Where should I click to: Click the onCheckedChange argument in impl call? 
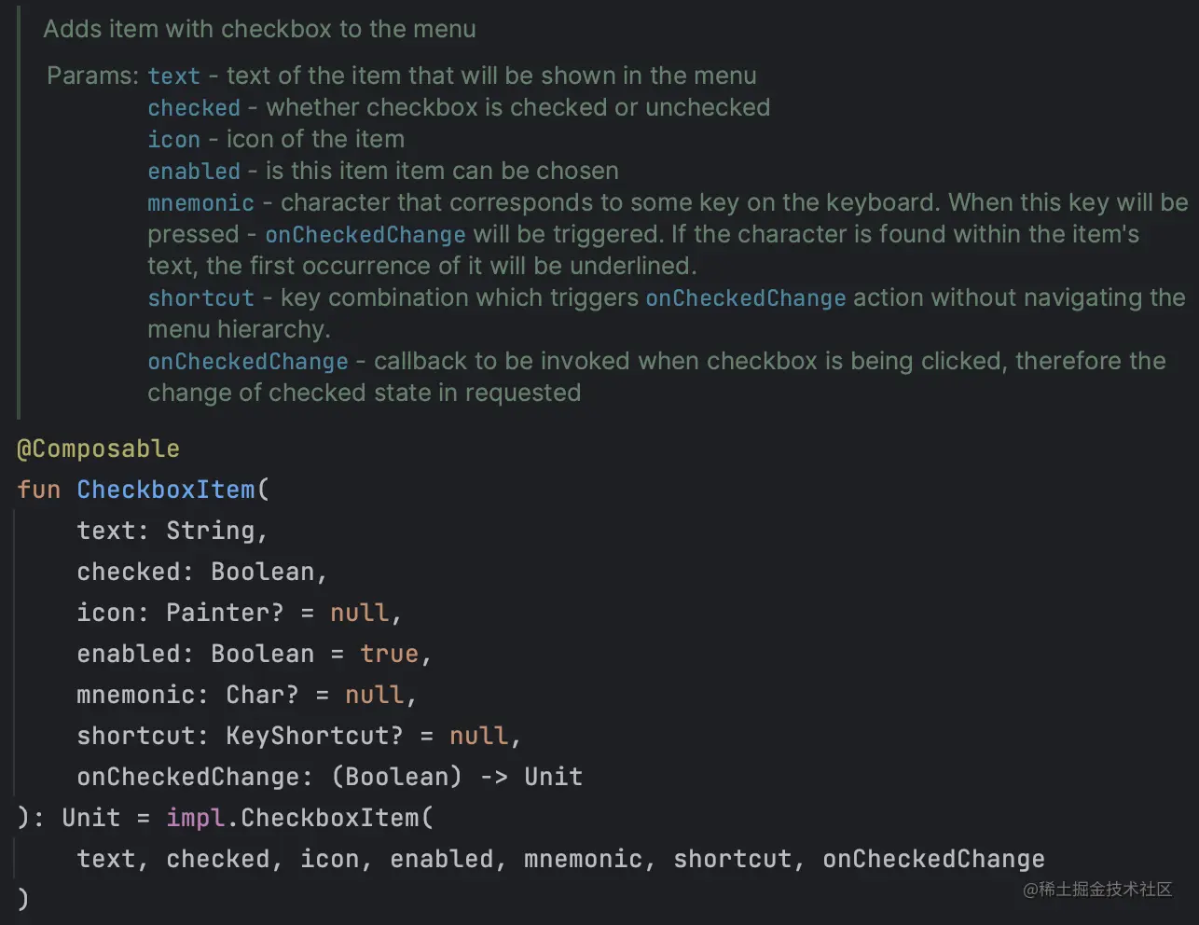tap(933, 859)
